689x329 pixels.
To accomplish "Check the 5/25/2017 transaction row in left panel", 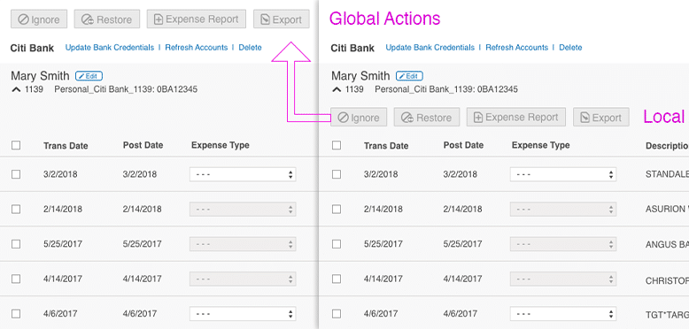I will click(x=16, y=244).
